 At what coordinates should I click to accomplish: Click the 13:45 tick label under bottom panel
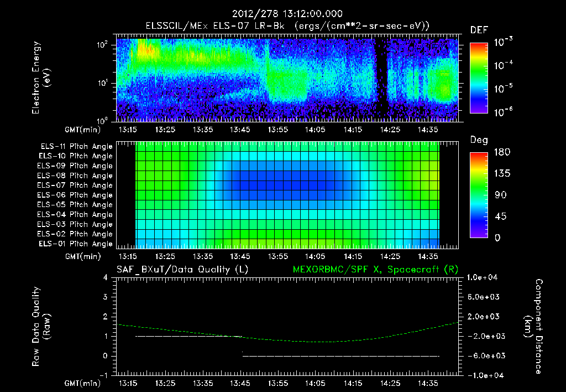[x=240, y=383]
